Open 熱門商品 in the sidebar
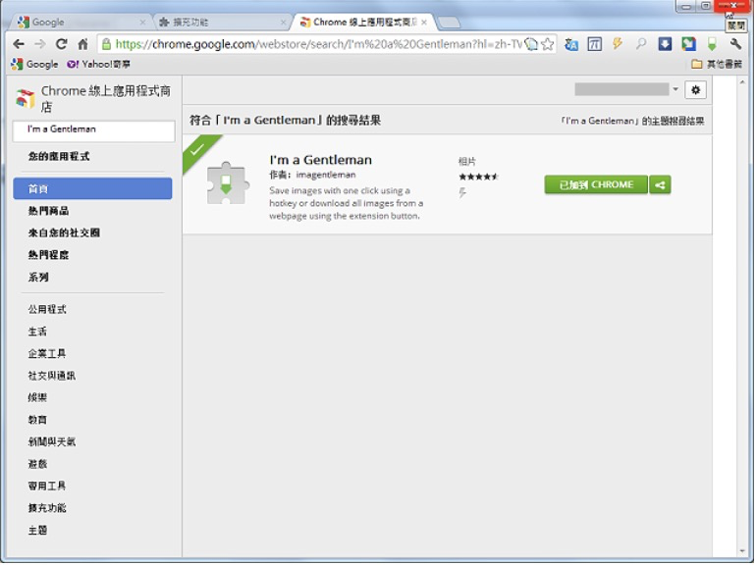The height and width of the screenshot is (565, 756). click(x=48, y=211)
